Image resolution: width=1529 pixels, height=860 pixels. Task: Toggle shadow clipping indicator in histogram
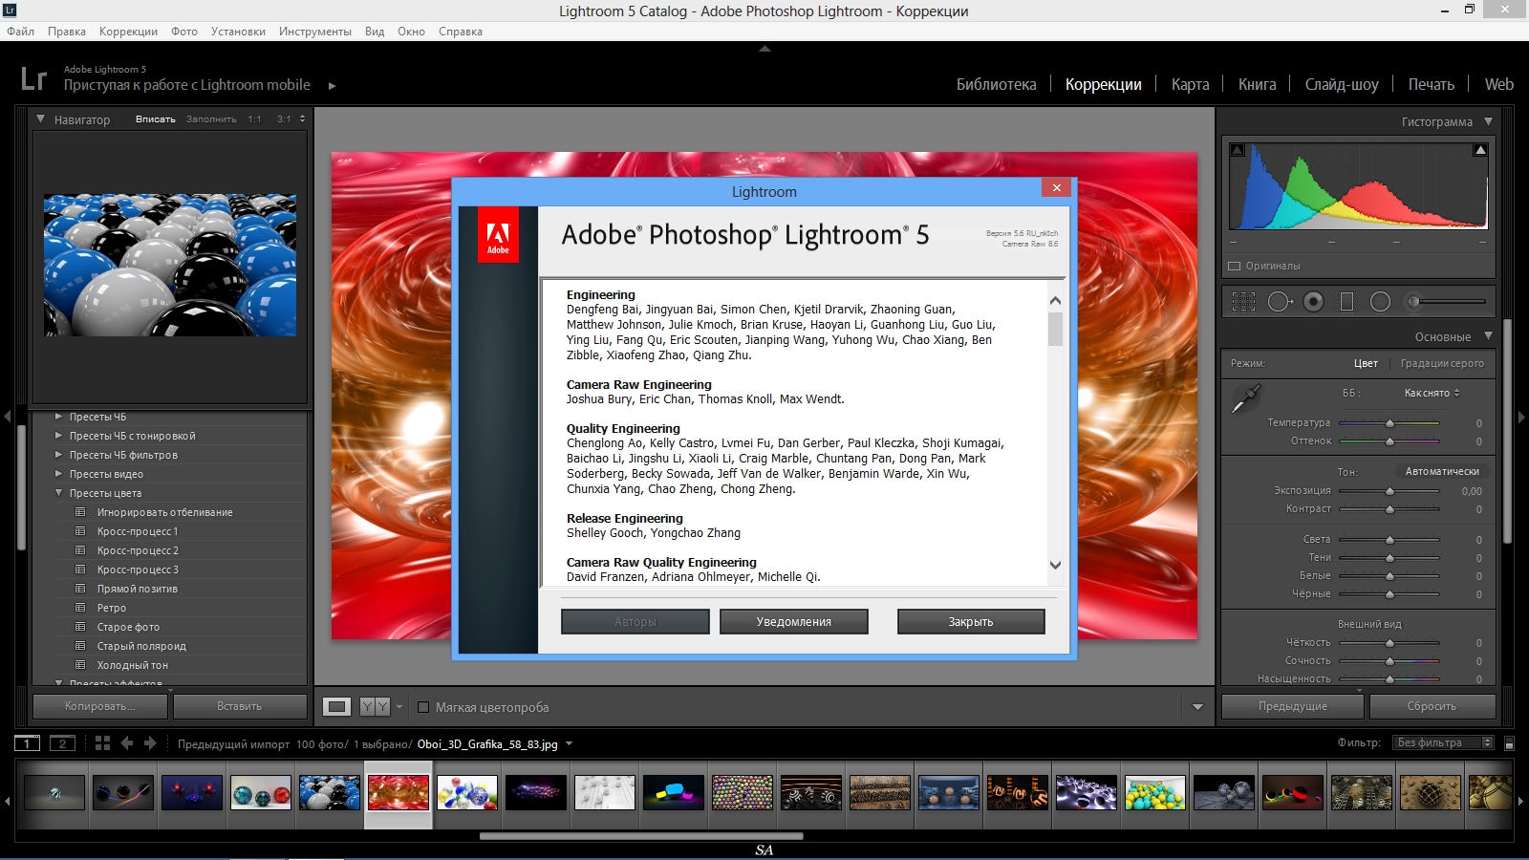coord(1238,150)
